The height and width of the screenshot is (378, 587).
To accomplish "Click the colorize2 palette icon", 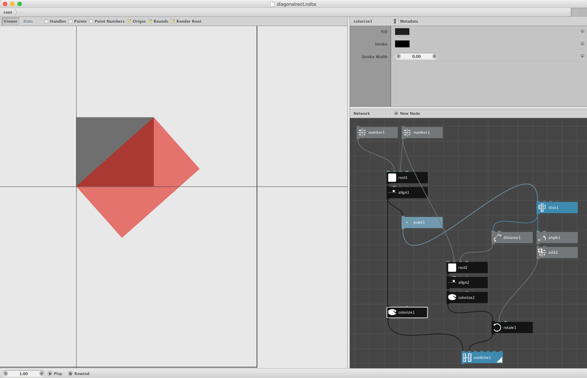I will tap(452, 298).
